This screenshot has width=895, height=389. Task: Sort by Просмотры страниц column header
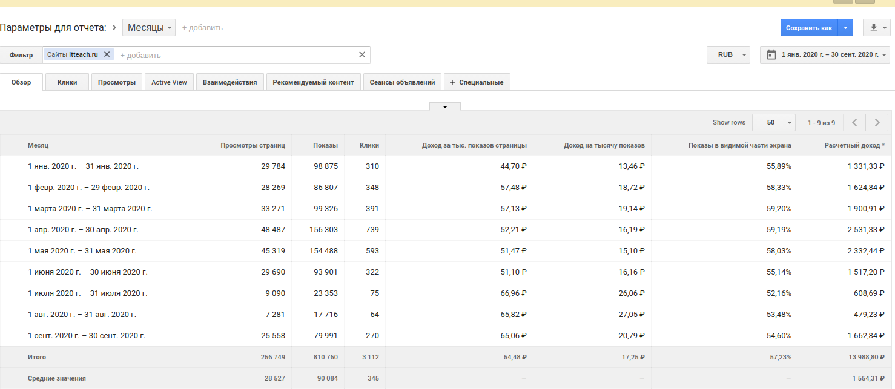tap(253, 145)
